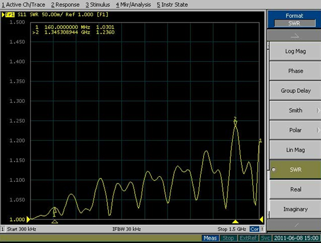Click the yellow reference arrow at plot's left edge
The image size is (321, 243).
[28, 219]
